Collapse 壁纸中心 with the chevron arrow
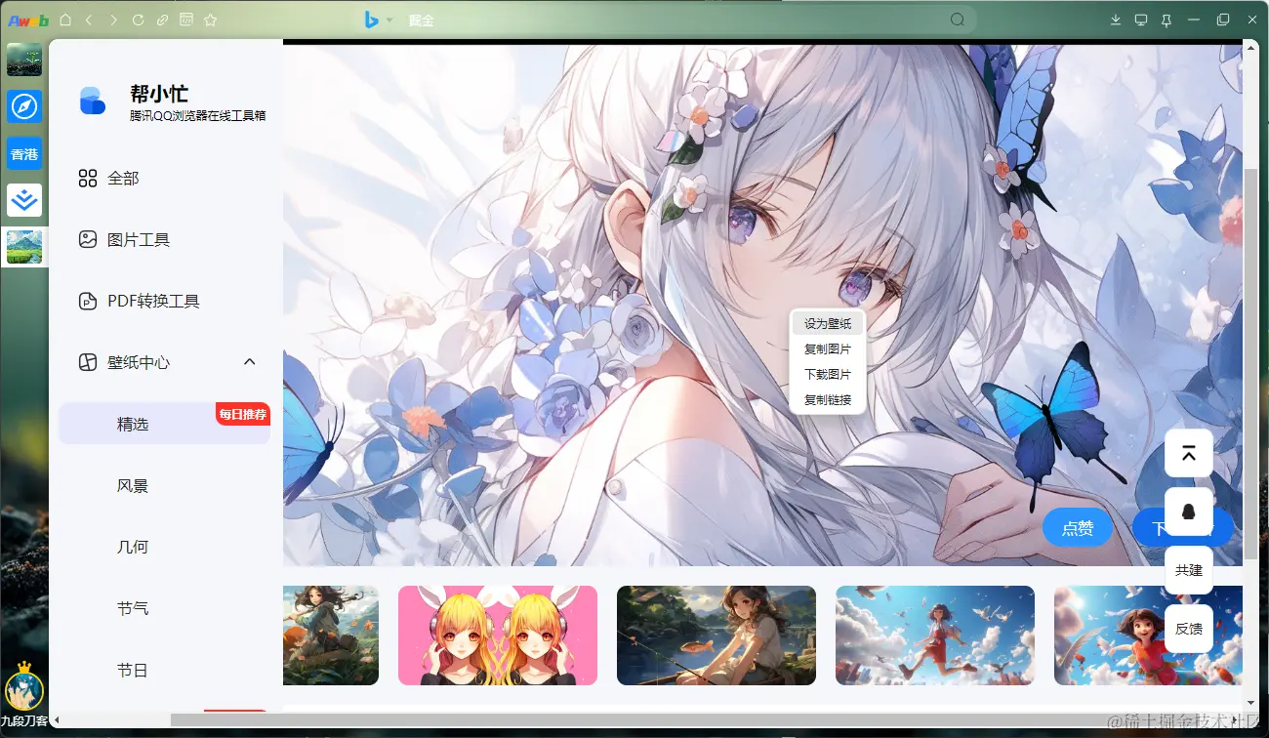1269x738 pixels. (249, 362)
